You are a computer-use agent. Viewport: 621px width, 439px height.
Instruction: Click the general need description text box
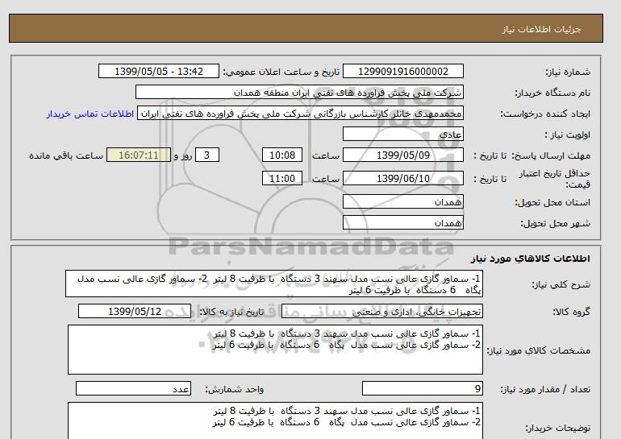(274, 284)
